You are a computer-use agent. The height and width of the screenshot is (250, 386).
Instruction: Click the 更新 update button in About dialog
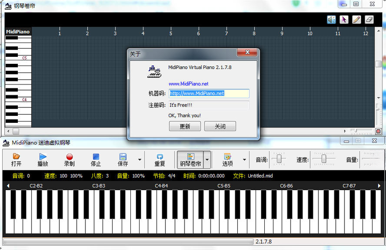[185, 126]
